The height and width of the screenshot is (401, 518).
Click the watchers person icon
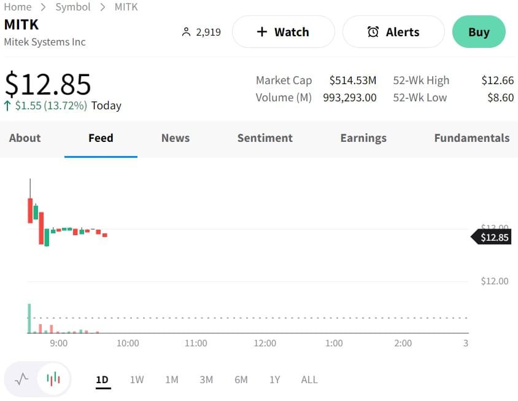click(x=187, y=32)
